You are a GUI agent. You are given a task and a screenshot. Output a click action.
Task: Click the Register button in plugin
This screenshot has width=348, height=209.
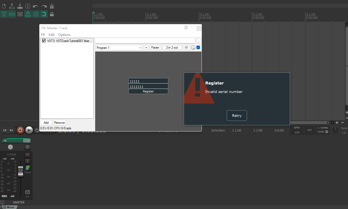pos(148,91)
